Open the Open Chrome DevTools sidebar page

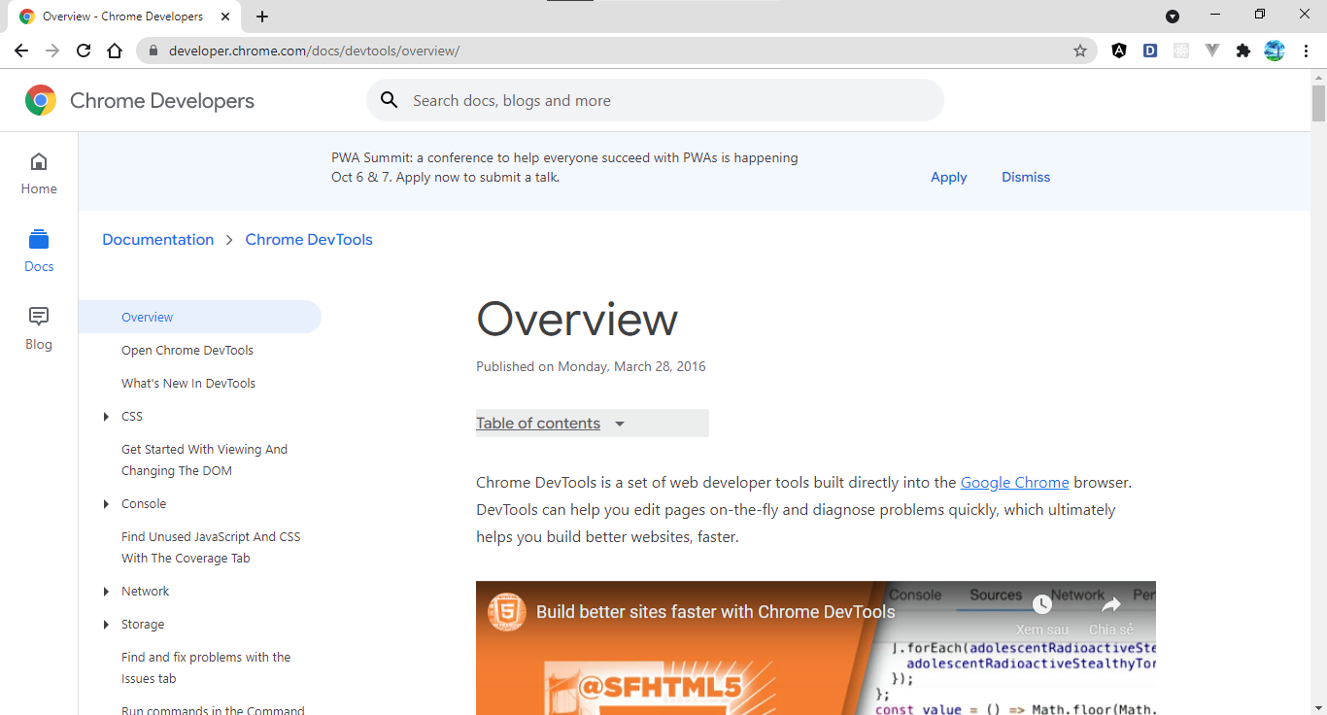click(187, 351)
